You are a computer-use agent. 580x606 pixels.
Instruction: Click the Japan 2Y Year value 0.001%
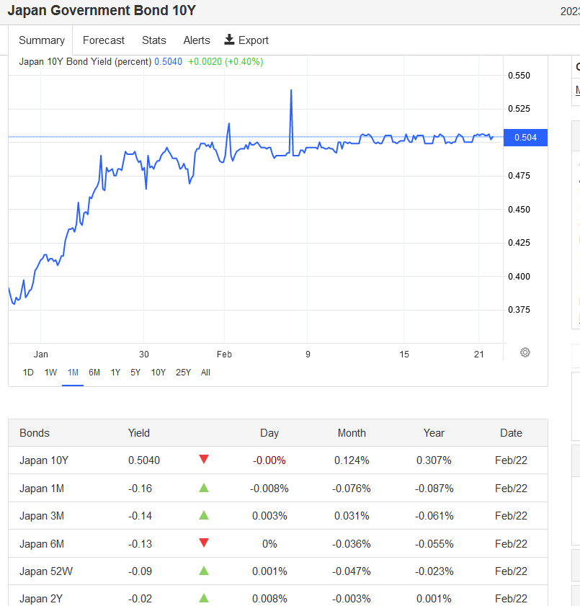(434, 599)
